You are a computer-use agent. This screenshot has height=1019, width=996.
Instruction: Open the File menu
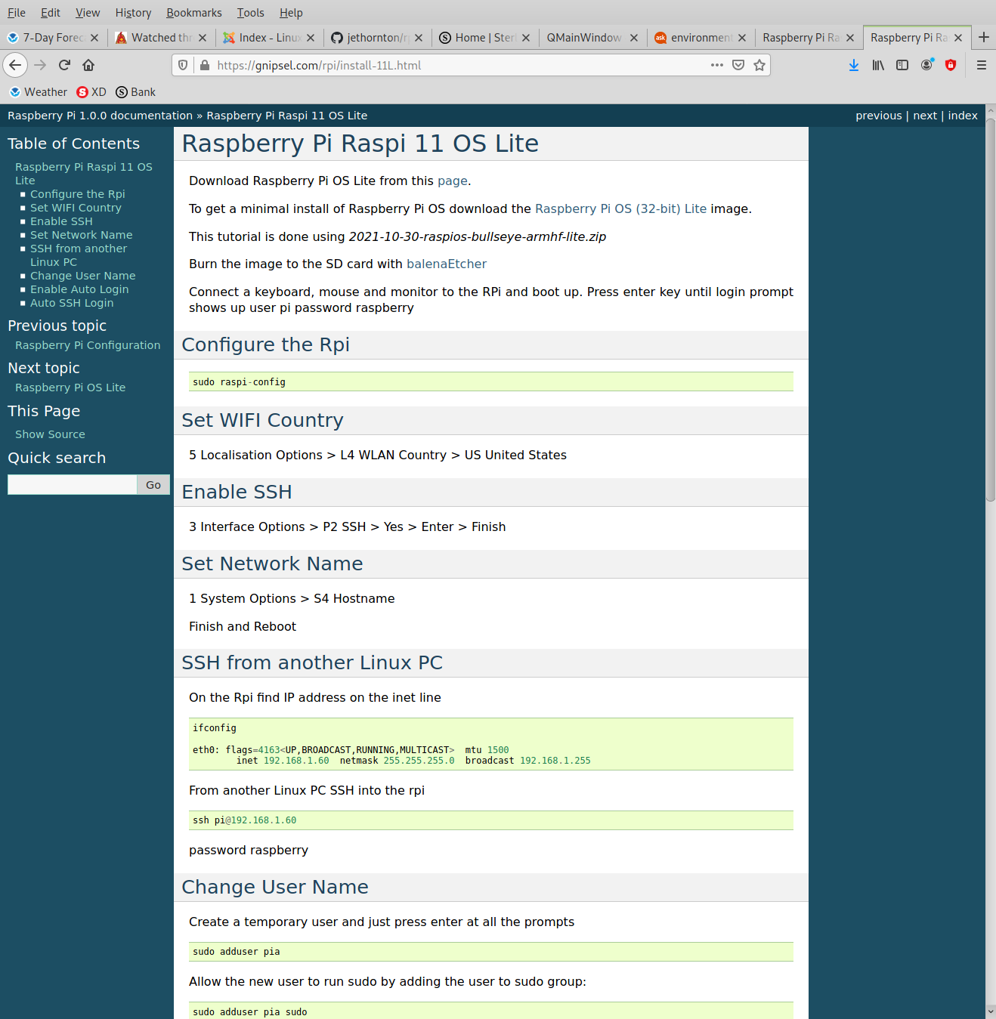pyautogui.click(x=17, y=13)
